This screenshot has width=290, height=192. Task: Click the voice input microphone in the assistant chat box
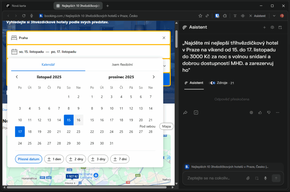(x=265, y=178)
